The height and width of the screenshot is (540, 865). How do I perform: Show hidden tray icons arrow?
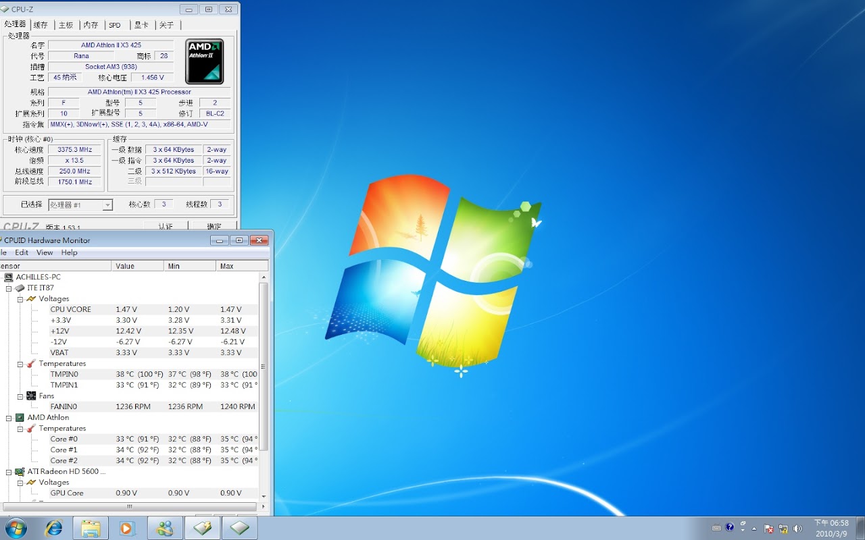click(754, 528)
